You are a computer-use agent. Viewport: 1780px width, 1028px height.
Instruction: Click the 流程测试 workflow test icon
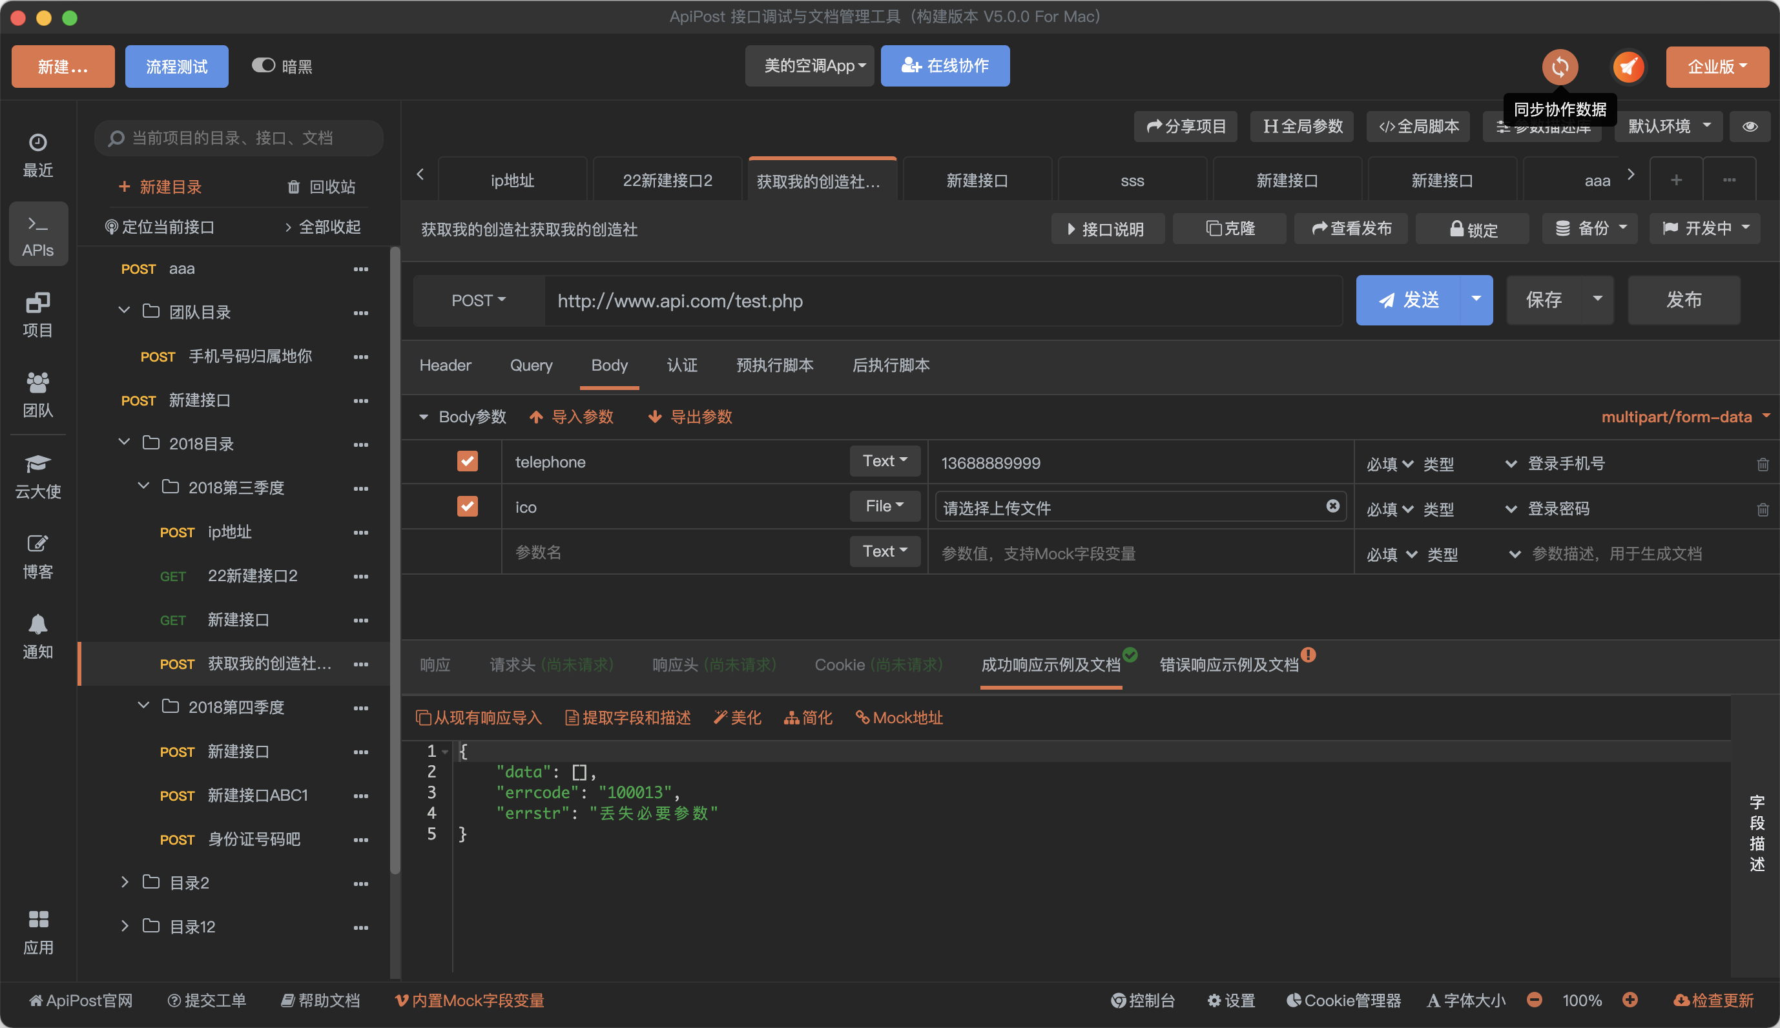tap(176, 66)
